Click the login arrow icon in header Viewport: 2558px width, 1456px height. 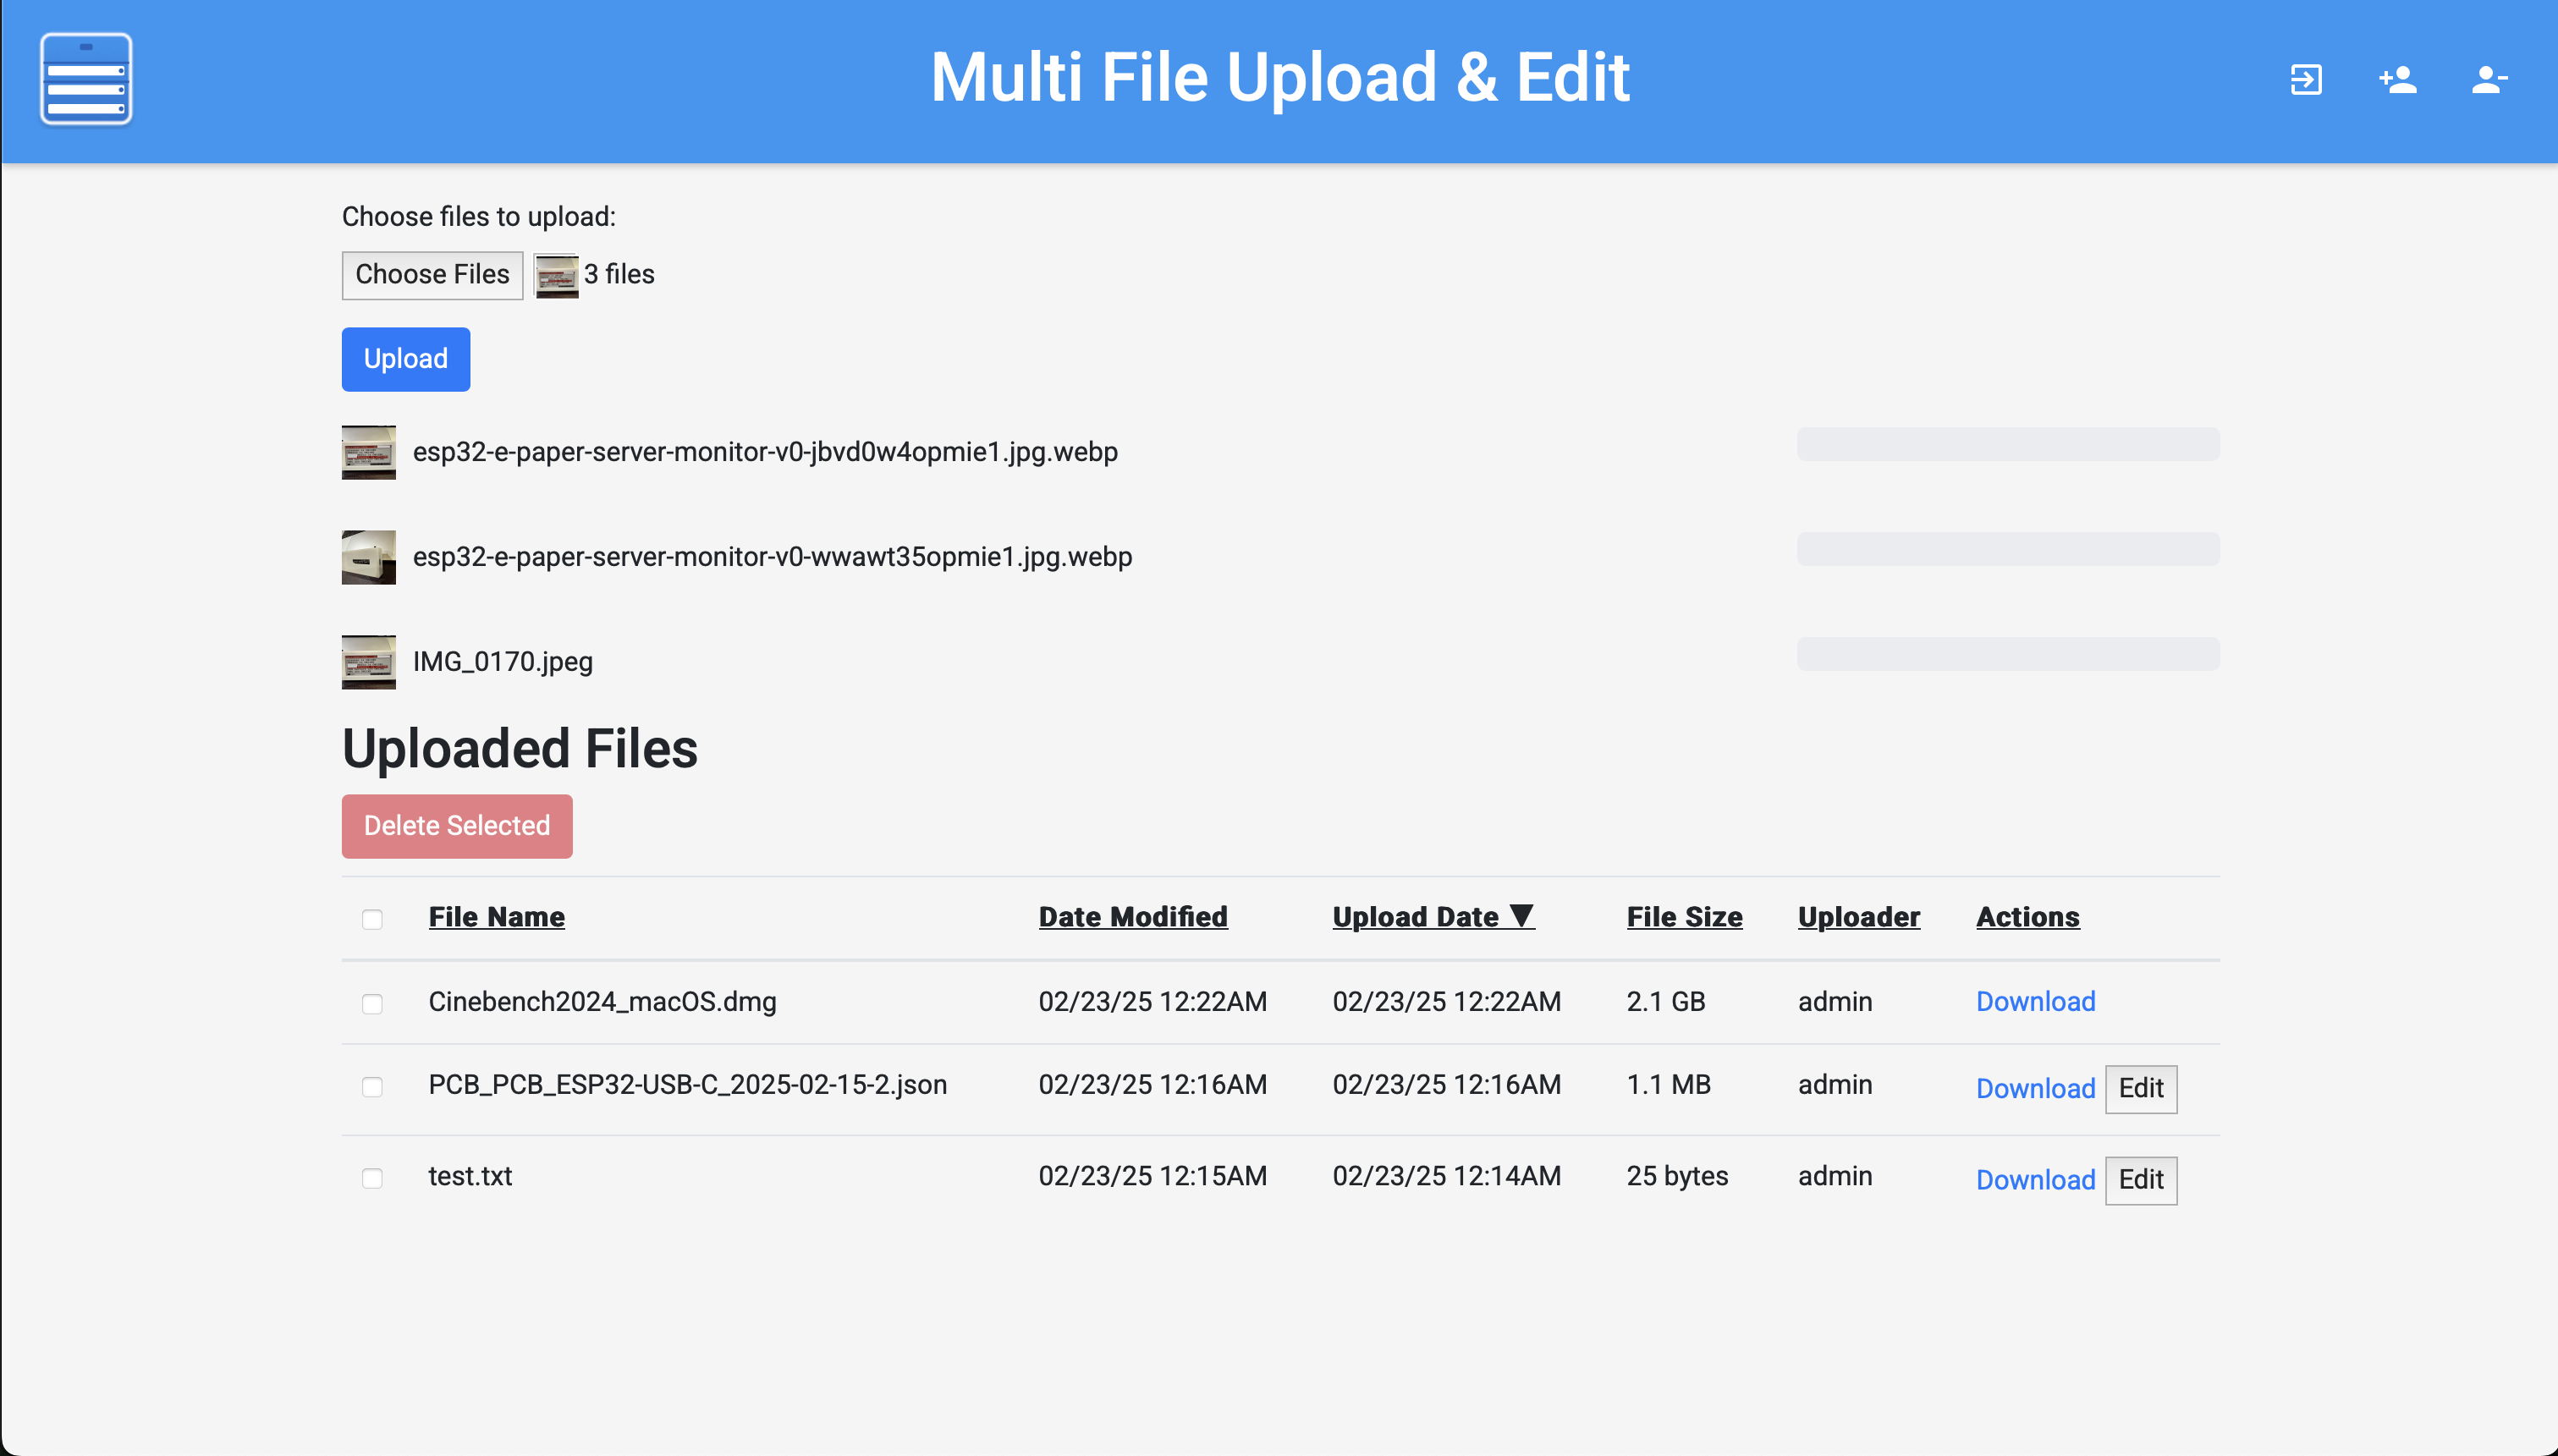(2306, 79)
